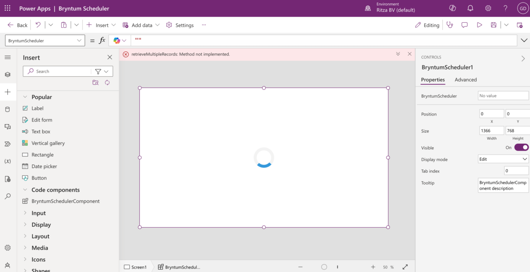Click the Editing mode button
Screen dimensions: 530x272
click(x=427, y=25)
